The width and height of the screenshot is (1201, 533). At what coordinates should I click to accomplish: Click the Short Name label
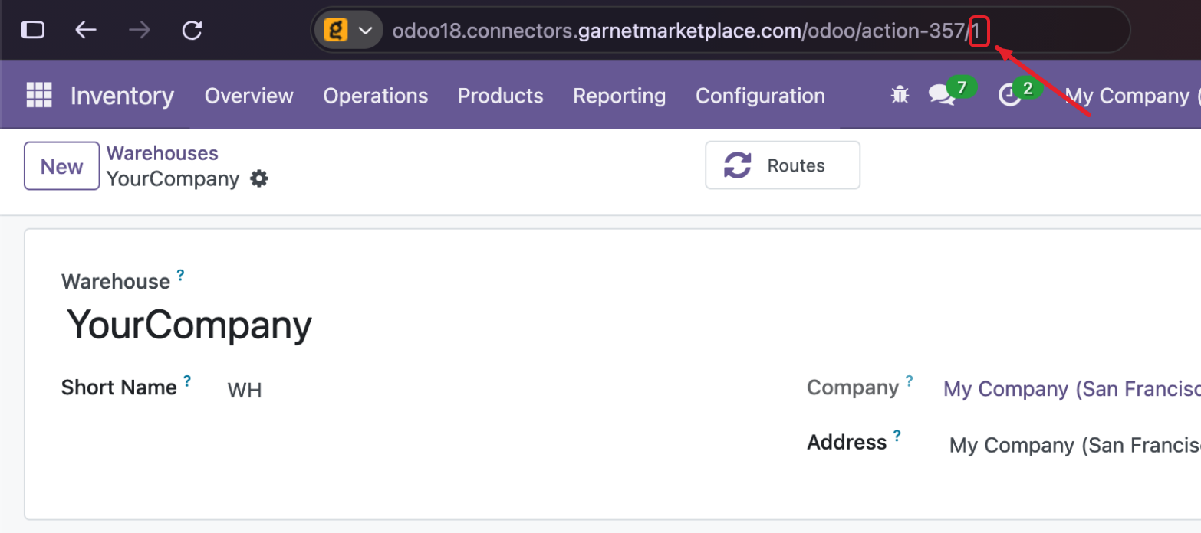(x=119, y=387)
